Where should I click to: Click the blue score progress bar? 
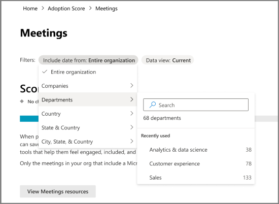tap(29, 119)
